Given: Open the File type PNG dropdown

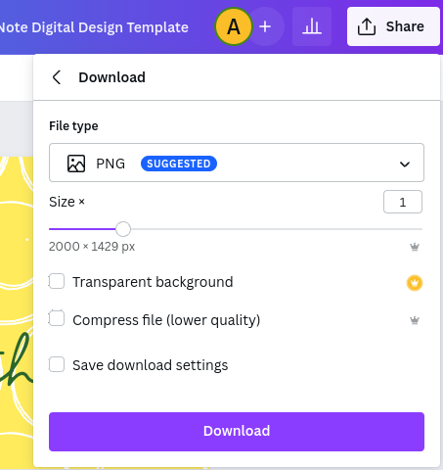Looking at the screenshot, I should coord(237,163).
